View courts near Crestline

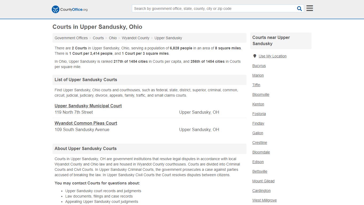coord(260,143)
